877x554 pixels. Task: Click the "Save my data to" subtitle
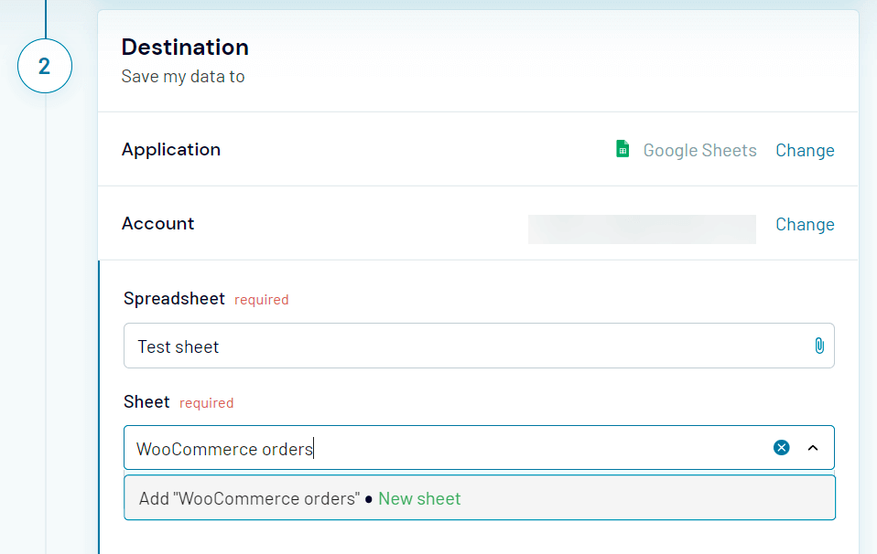[x=183, y=77]
